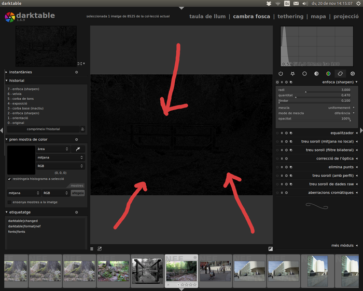The height and width of the screenshot is (291, 363).
Task: Click comprimeix l'historial button
Action: click(x=43, y=129)
